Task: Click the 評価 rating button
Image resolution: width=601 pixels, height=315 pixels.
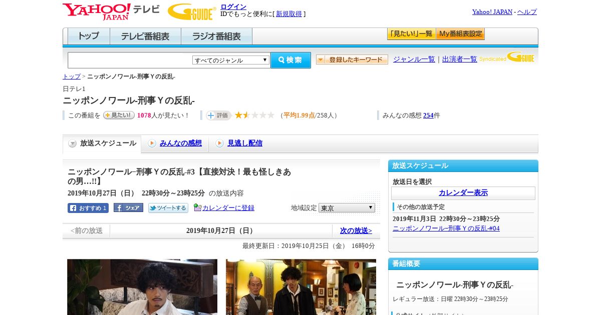Action: [218, 115]
